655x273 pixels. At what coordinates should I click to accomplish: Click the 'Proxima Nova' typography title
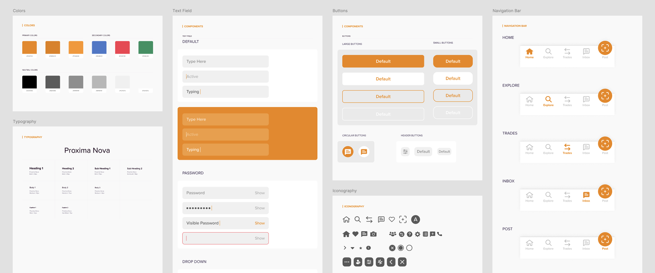pos(87,150)
